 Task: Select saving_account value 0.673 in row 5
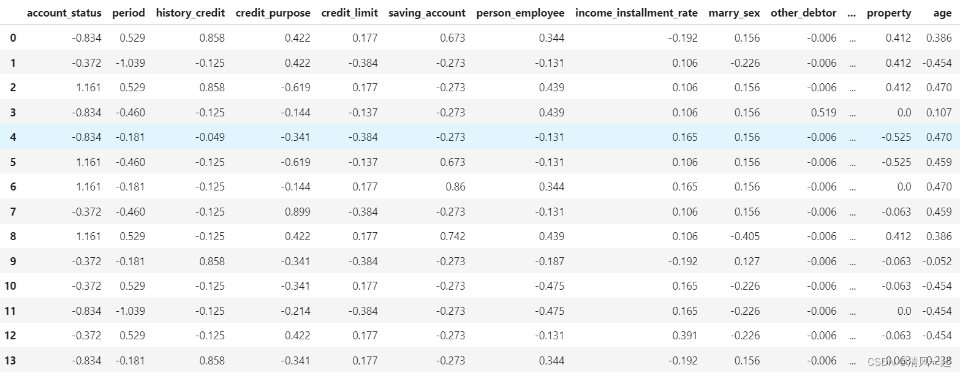(x=453, y=162)
